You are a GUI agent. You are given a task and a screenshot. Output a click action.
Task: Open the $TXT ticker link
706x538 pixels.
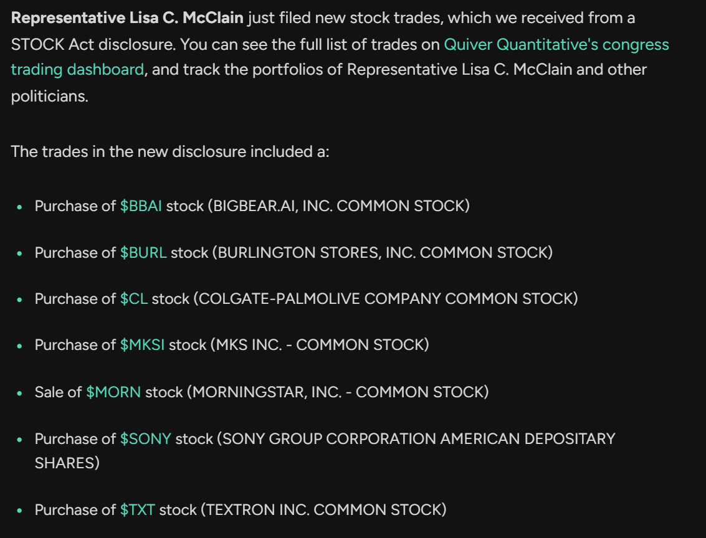click(x=137, y=510)
